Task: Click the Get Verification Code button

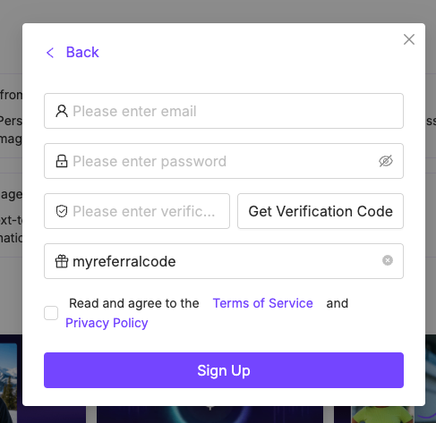Action: click(x=321, y=211)
